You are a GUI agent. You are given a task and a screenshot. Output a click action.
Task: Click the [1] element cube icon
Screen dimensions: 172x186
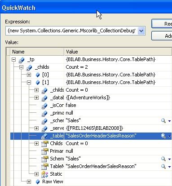[38, 82]
